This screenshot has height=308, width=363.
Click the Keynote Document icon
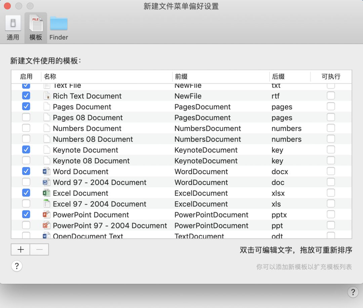[x=47, y=150]
